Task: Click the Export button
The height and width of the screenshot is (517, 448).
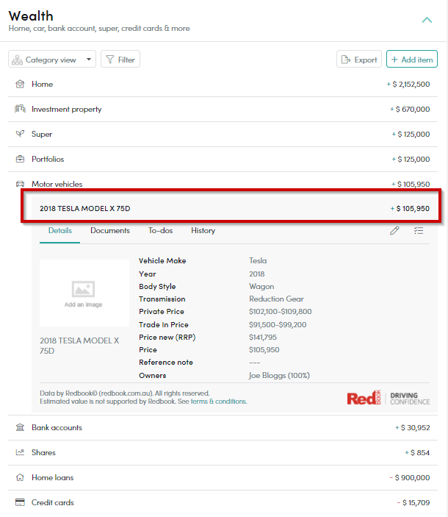Action: pos(359,60)
